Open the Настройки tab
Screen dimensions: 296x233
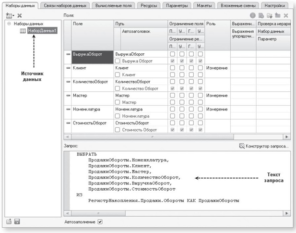tap(275, 6)
